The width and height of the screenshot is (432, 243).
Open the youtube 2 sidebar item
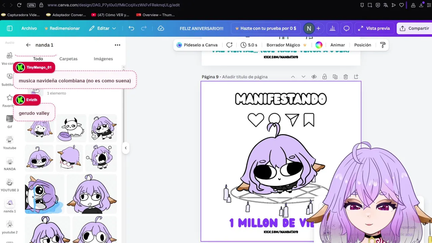[x=10, y=227]
